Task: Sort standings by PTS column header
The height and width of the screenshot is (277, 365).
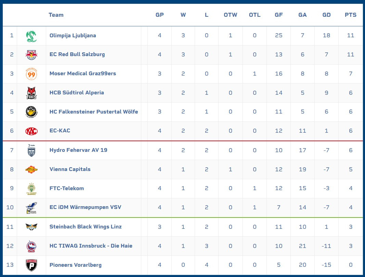Action: coord(351,15)
